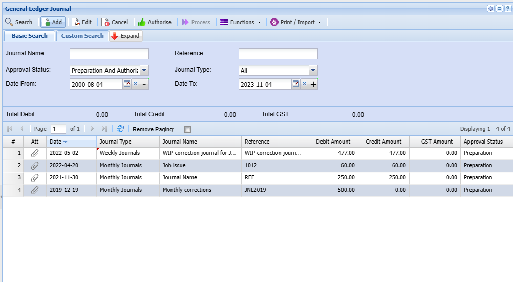The image size is (513, 282).
Task: Refresh the journal grid
Action: [120, 129]
